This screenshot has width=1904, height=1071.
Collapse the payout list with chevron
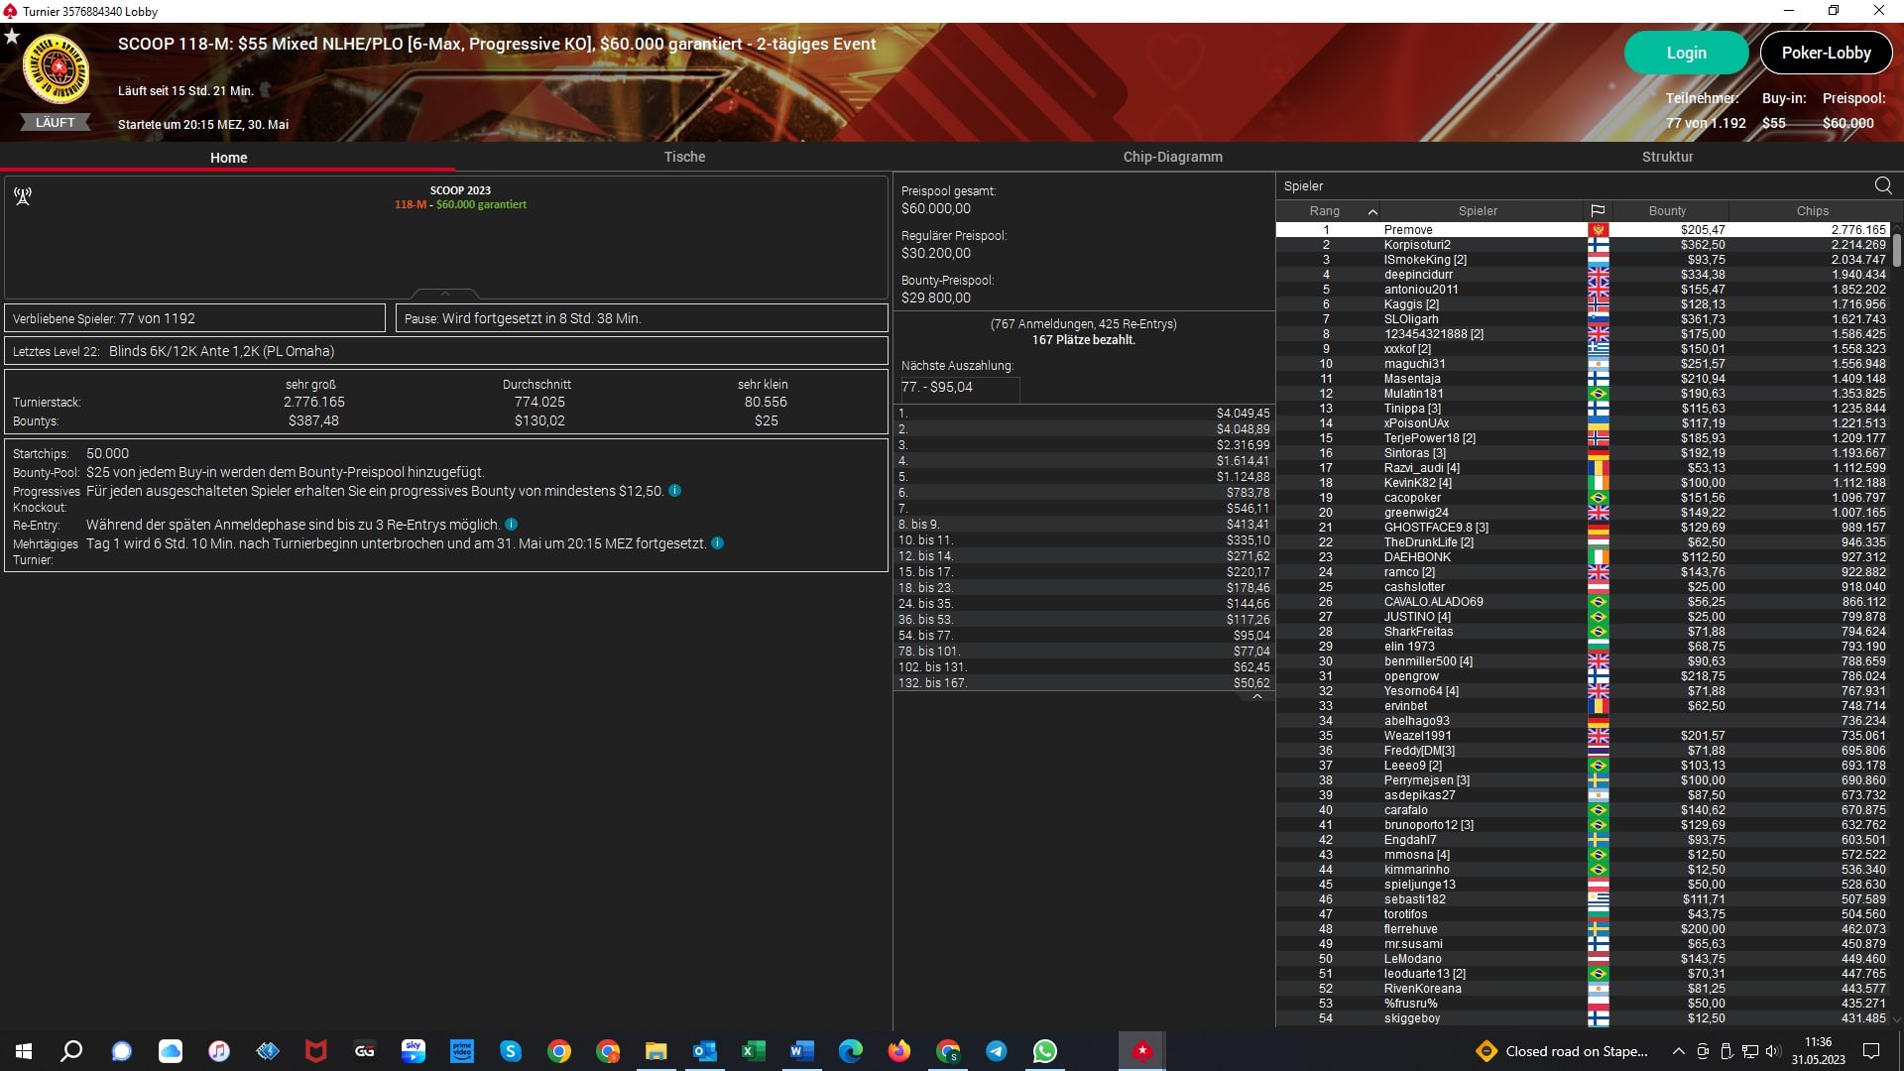[1256, 696]
